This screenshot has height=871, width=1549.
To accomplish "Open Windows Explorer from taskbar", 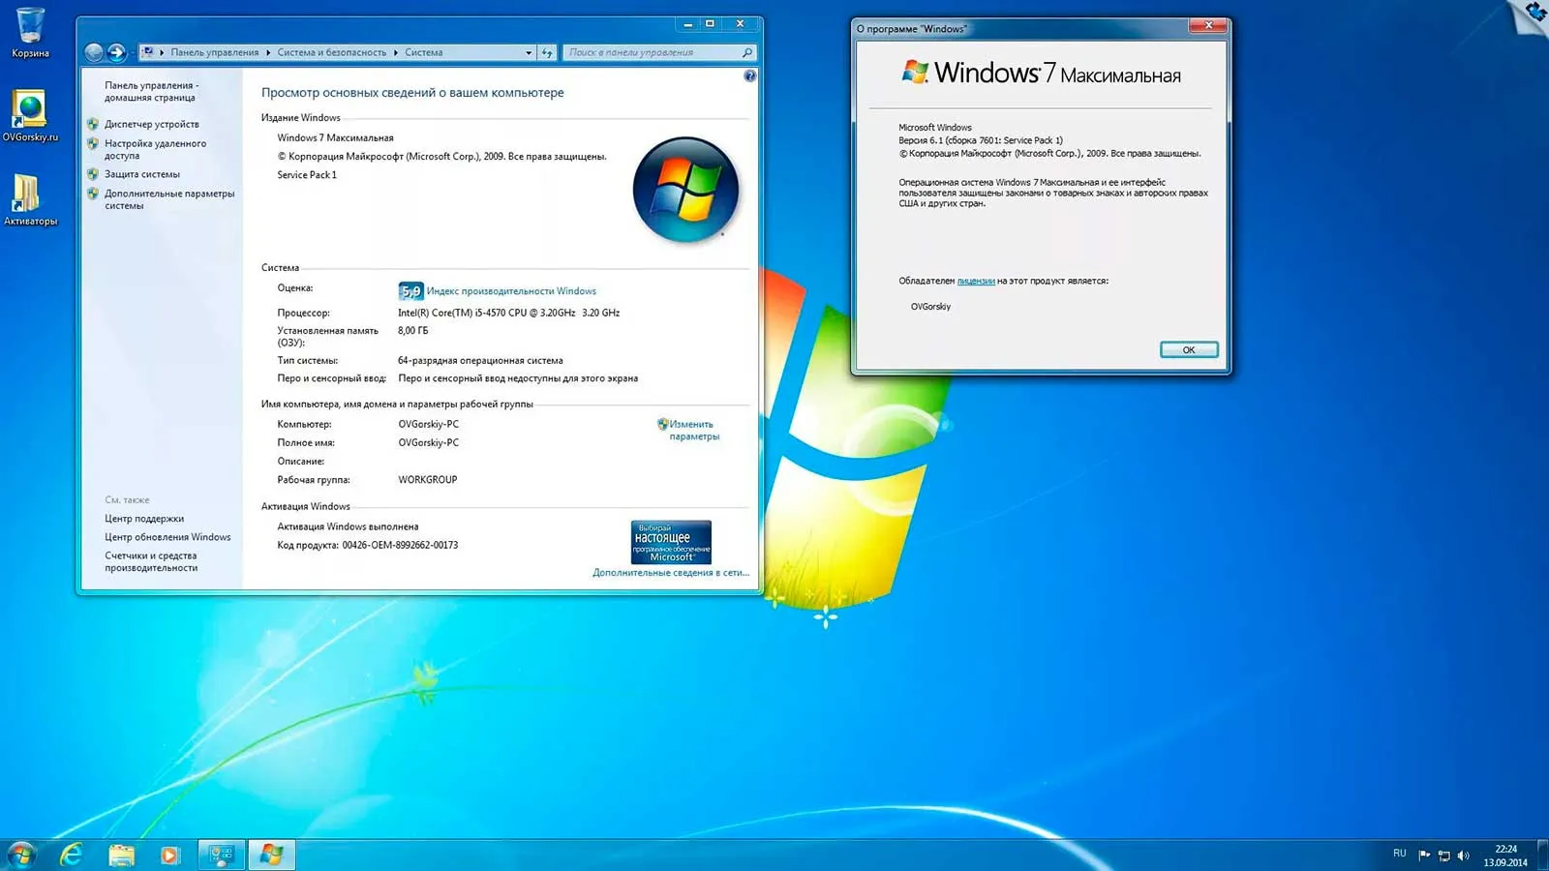I will tap(121, 855).
